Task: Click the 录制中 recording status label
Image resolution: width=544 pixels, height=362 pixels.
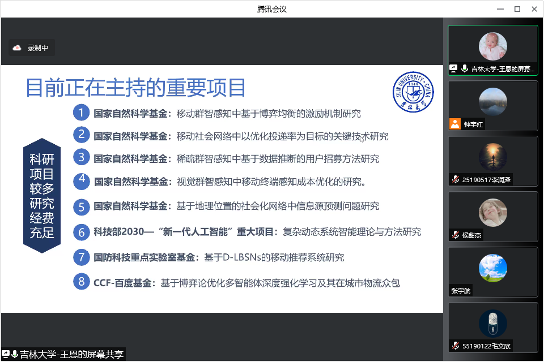Action: 38,48
